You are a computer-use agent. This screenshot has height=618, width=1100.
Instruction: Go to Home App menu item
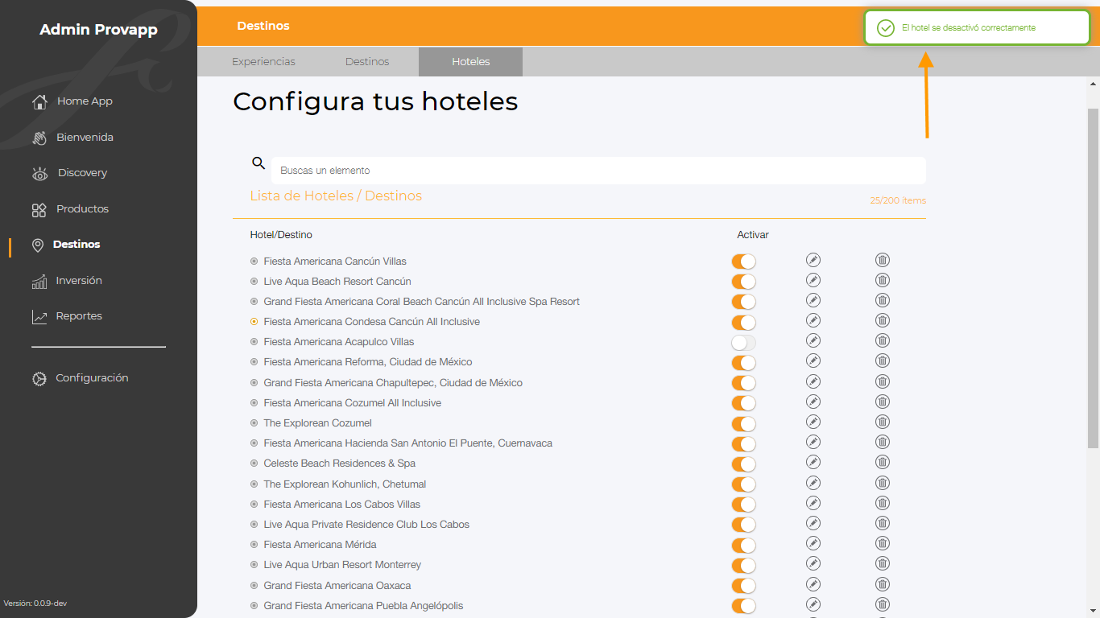point(85,101)
